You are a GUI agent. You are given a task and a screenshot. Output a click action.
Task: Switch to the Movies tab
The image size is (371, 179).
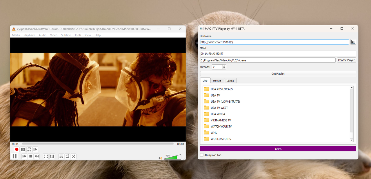[217, 81]
